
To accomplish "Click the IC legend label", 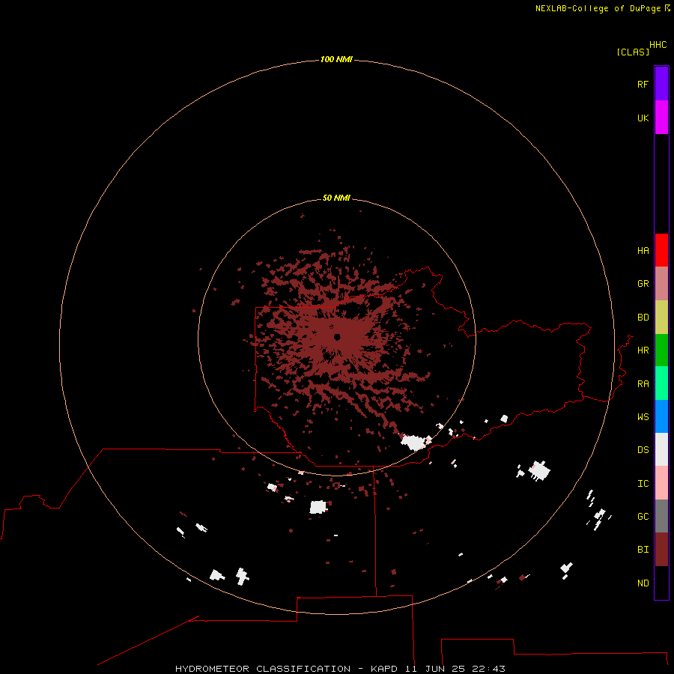I will [x=643, y=484].
